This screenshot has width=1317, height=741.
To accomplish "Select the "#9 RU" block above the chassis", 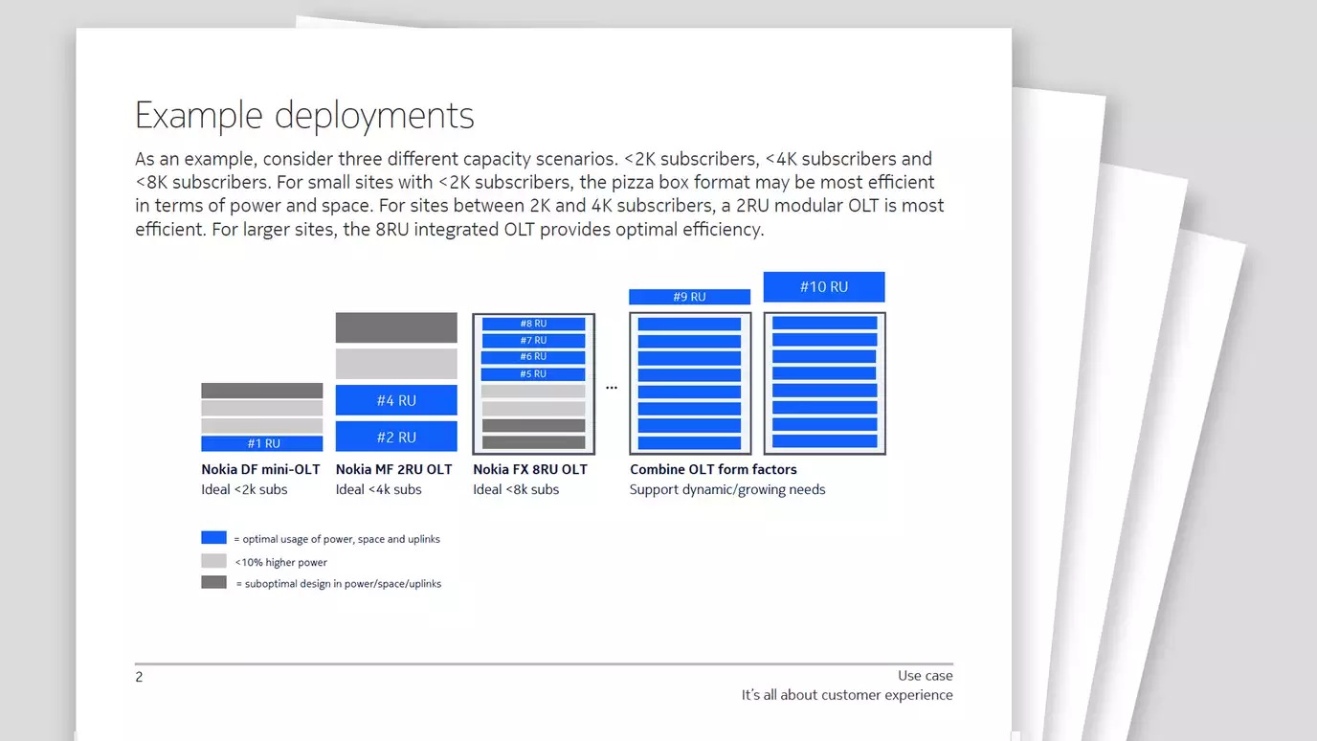I will coord(689,297).
